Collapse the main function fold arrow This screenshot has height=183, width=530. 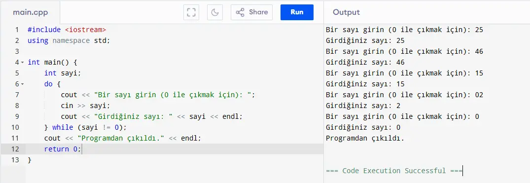pyautogui.click(x=22, y=63)
